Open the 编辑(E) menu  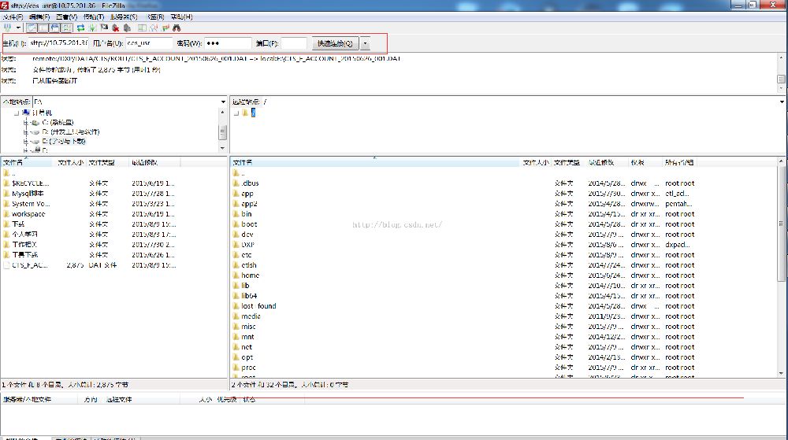pyautogui.click(x=39, y=17)
